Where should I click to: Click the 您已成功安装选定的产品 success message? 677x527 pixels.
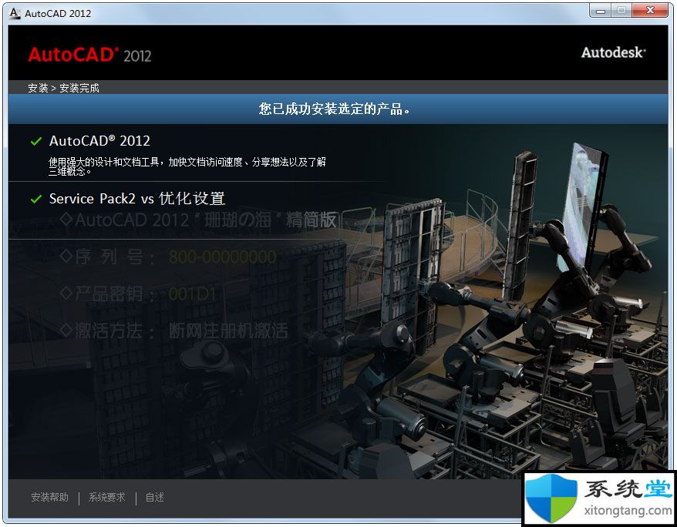point(334,109)
